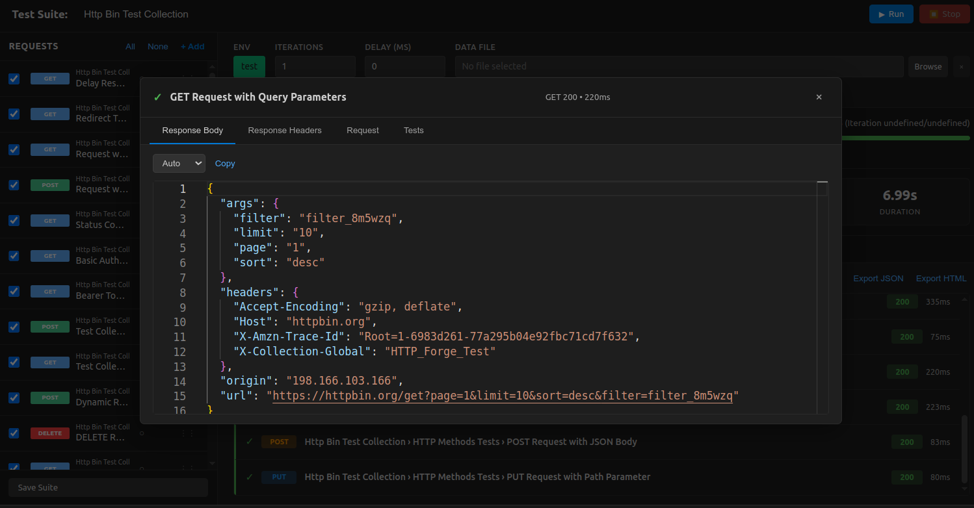Click the PUT badge next to PUT Request result

279,477
